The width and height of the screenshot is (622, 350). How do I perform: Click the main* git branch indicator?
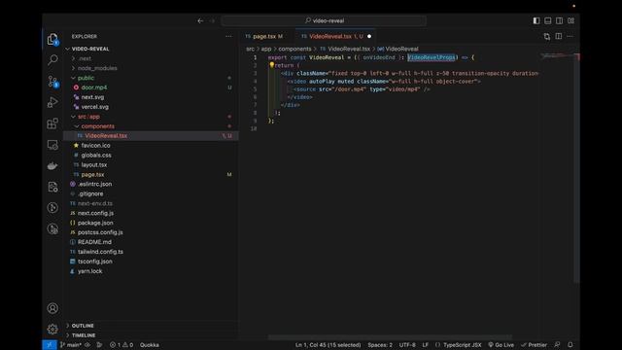[71, 345]
